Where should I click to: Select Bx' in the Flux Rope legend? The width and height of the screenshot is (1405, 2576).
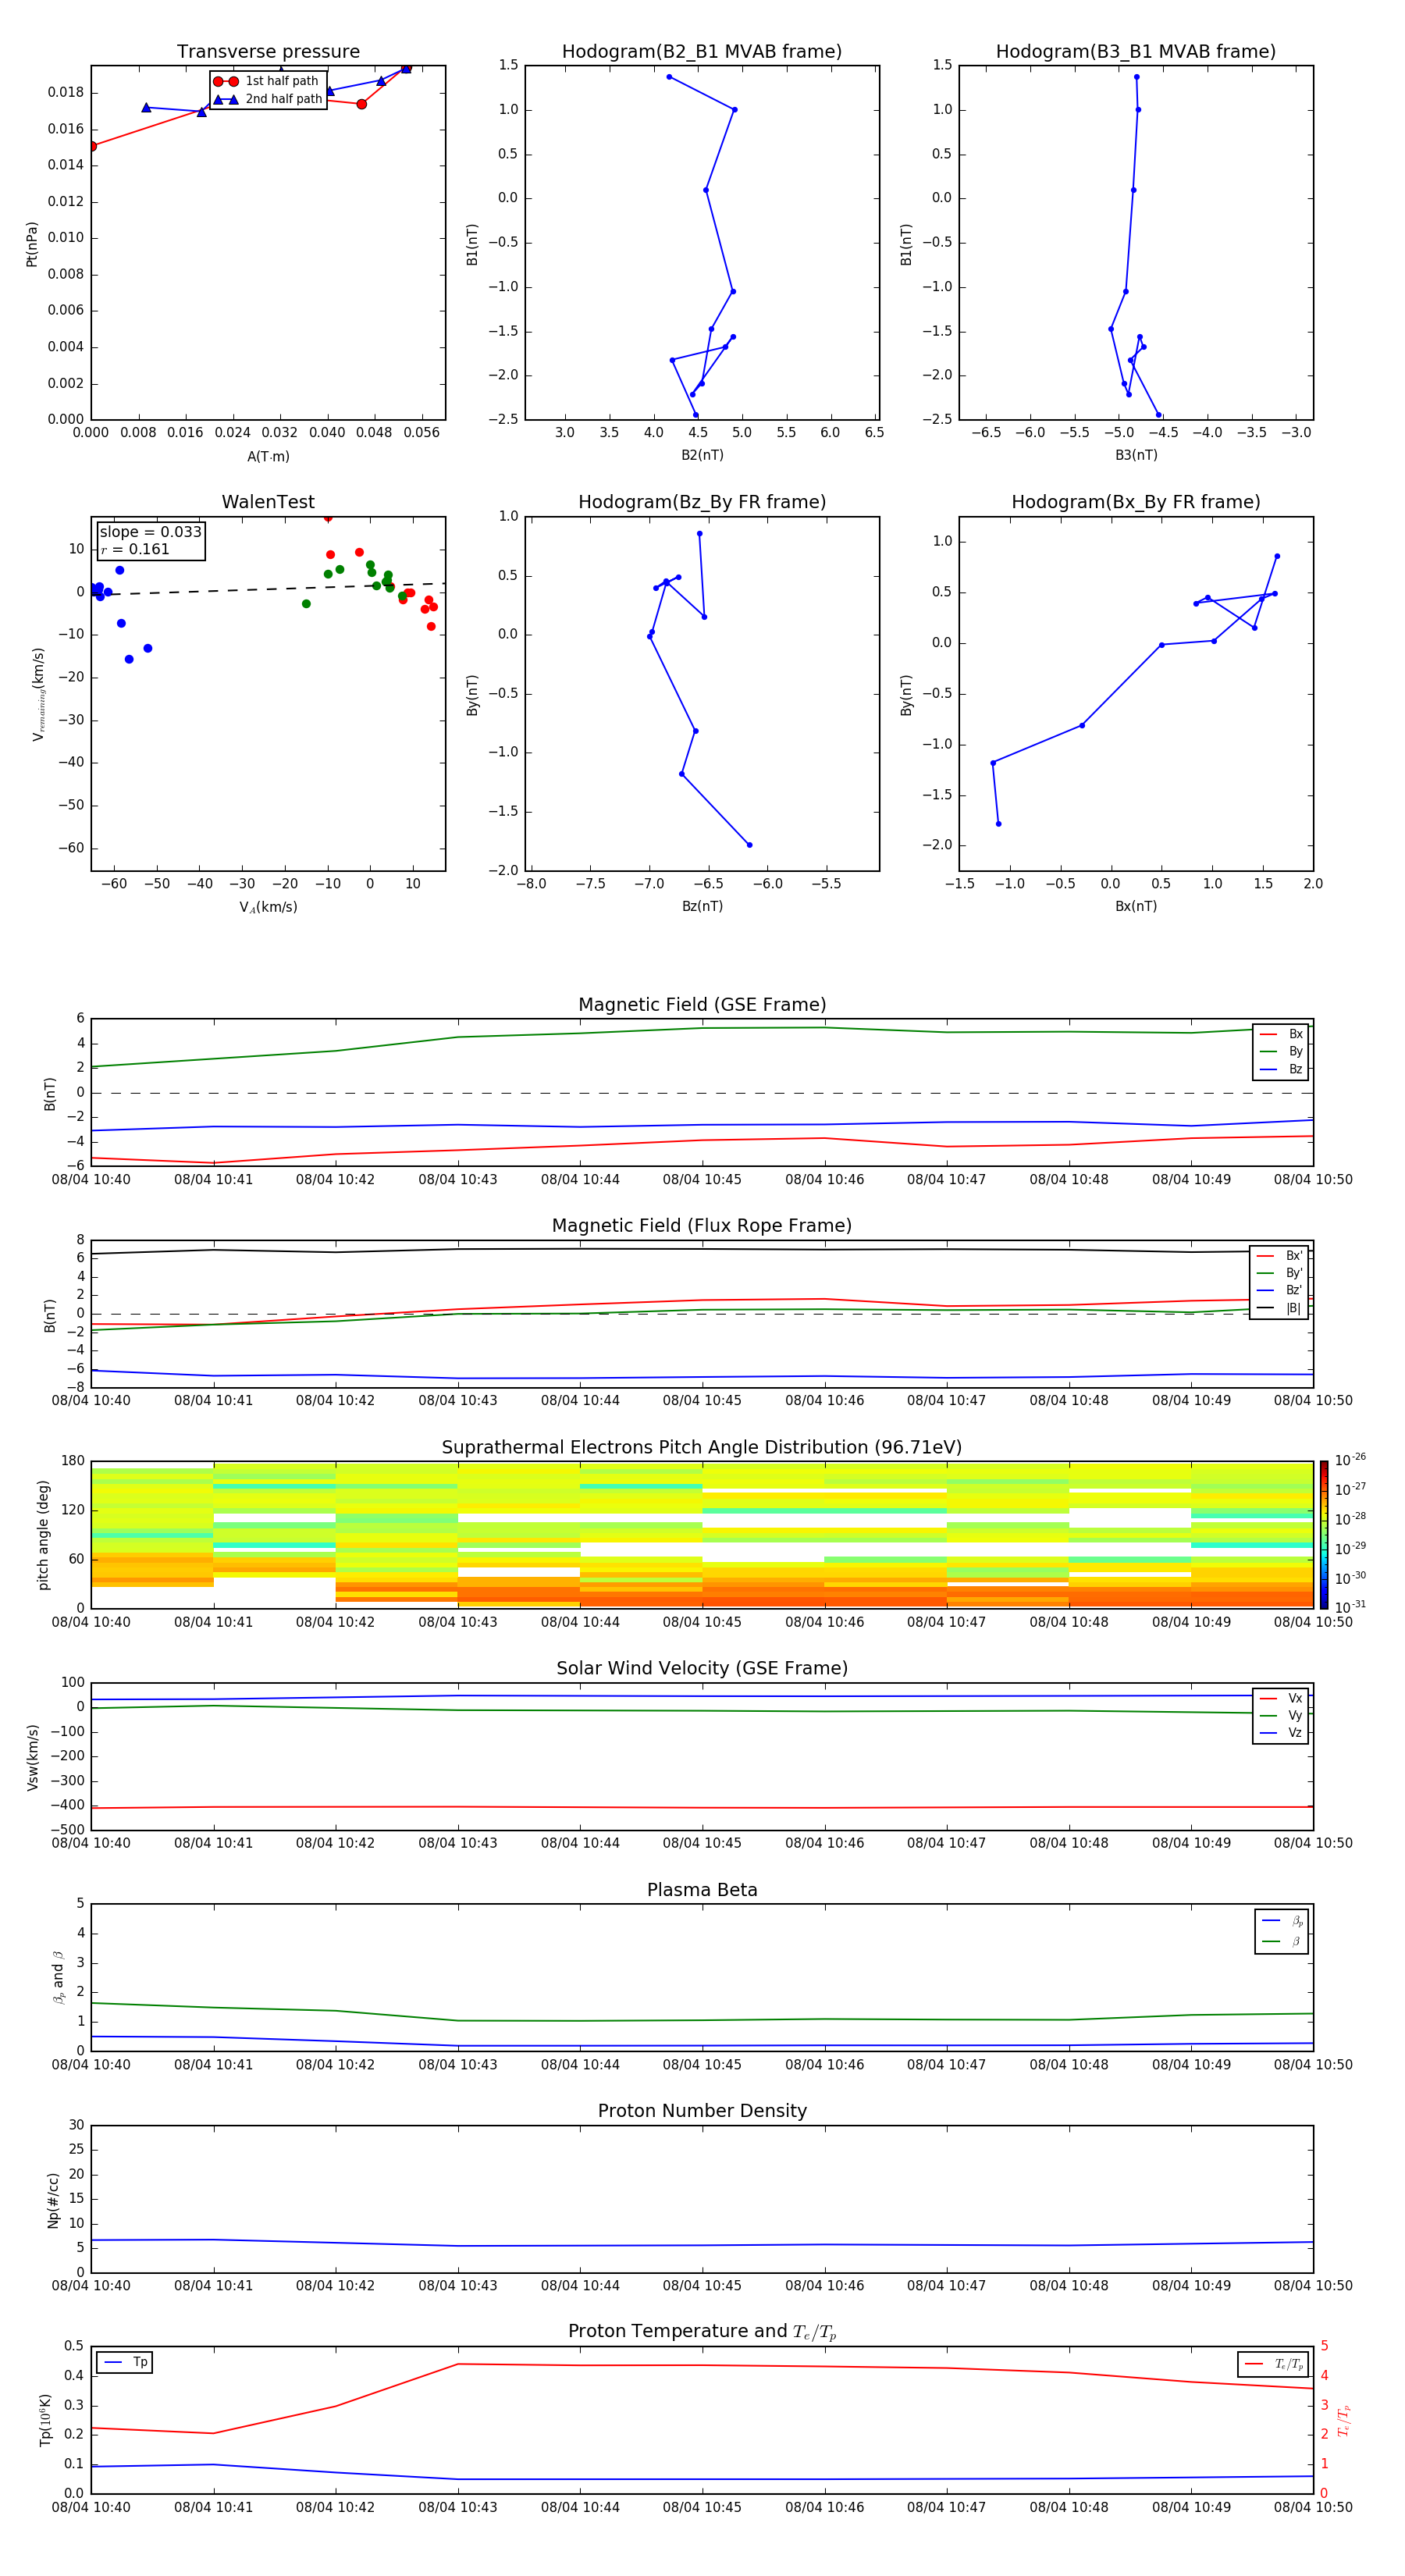(1281, 1256)
